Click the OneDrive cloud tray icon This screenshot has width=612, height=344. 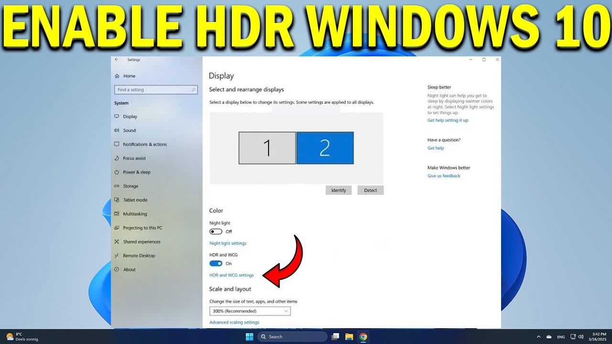tap(549, 337)
